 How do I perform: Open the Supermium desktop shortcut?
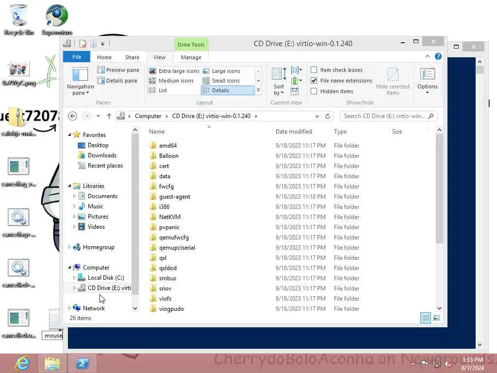coord(57,19)
